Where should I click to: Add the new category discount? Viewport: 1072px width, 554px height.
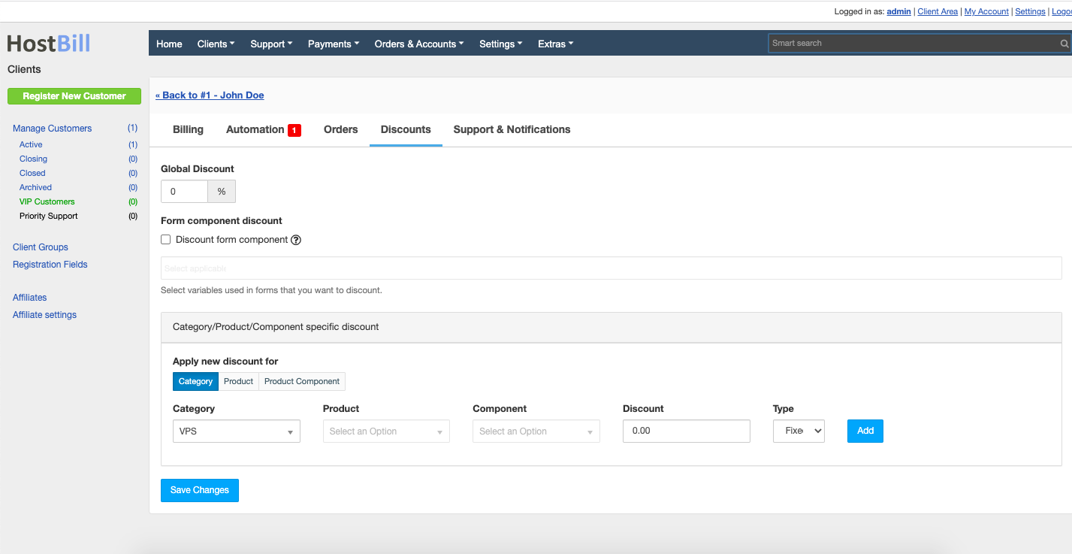pyautogui.click(x=865, y=431)
